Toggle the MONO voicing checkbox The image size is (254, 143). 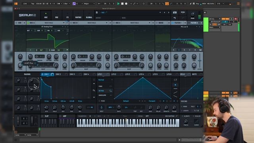coord(182,106)
